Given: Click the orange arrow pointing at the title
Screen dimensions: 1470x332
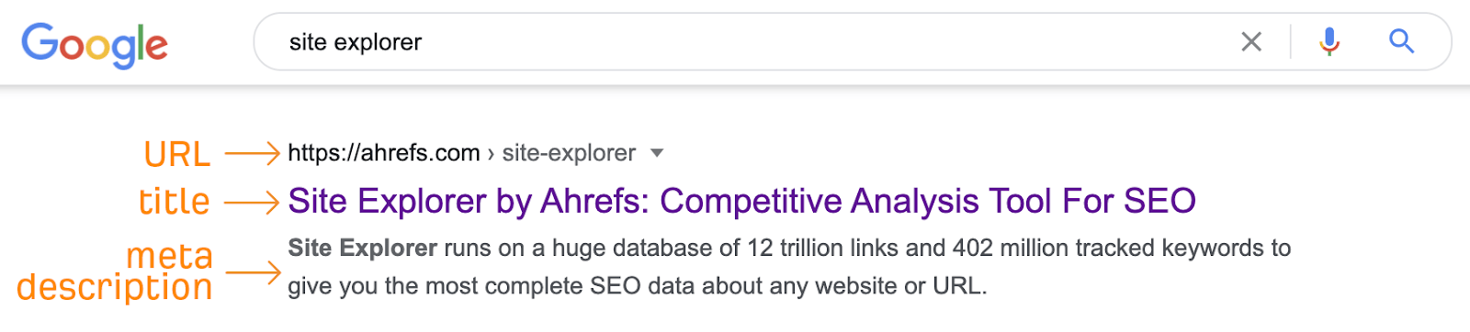Looking at the screenshot, I should (252, 202).
